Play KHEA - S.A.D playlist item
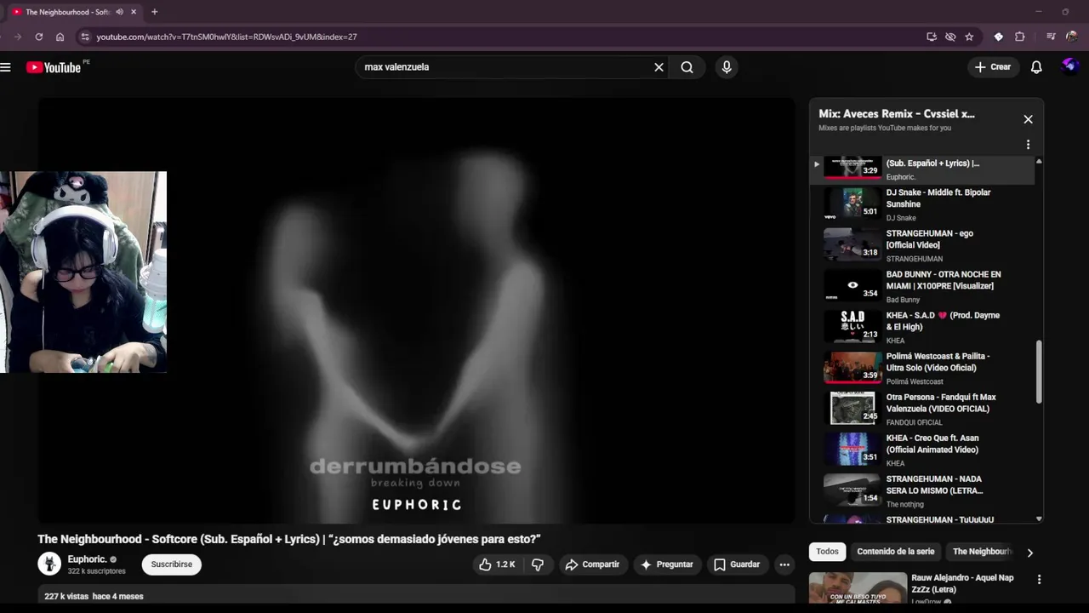Screen dimensions: 1089x613 (x=924, y=327)
